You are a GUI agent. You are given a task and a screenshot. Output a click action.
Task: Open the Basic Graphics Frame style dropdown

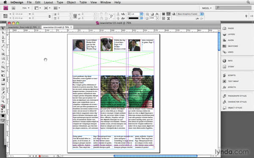[x=190, y=14]
